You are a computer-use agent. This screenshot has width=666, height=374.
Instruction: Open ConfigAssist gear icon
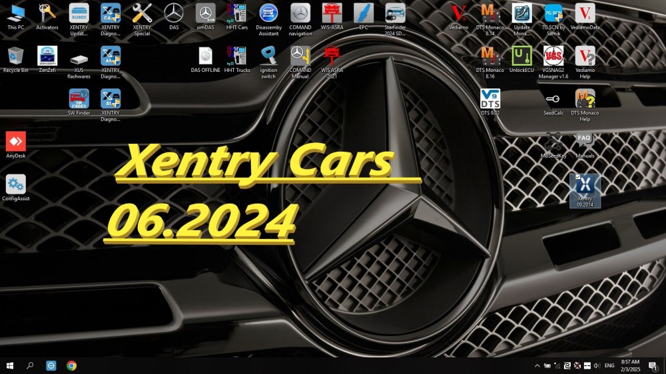click(16, 188)
